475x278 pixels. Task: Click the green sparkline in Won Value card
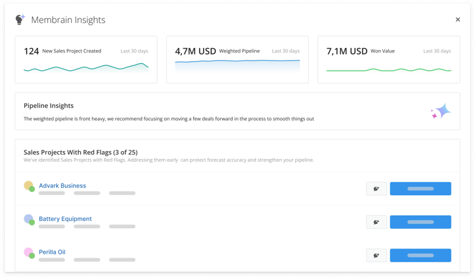click(389, 70)
